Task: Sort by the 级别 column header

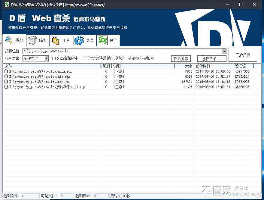Action: pos(106,66)
